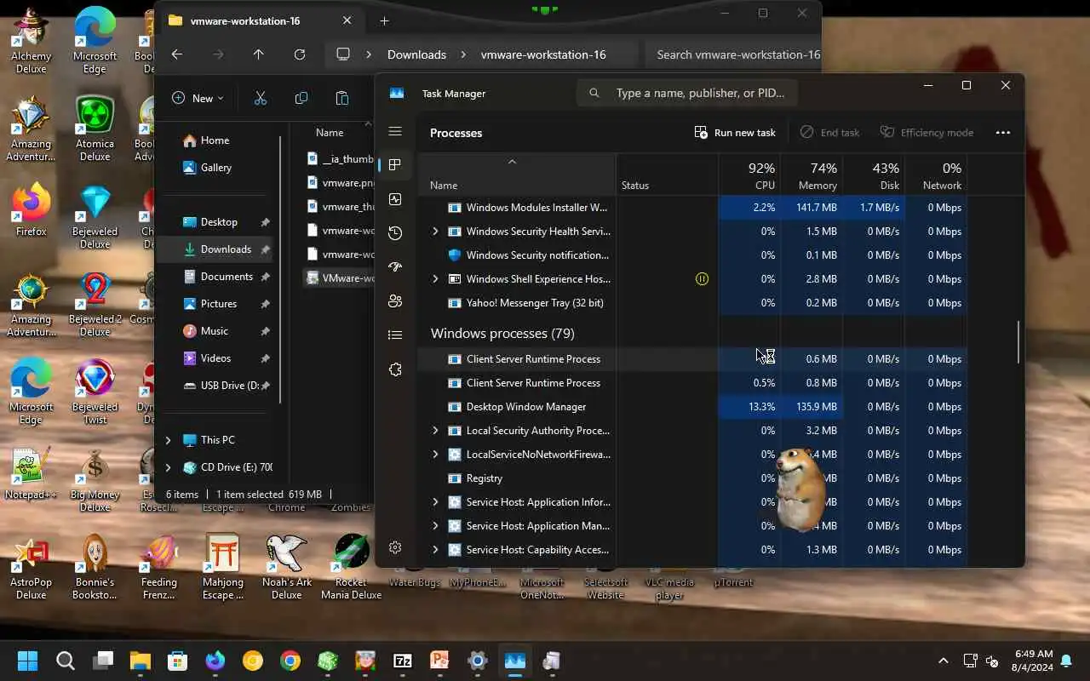Viewport: 1090px width, 681px height.
Task: Sort processes by the Network column
Action: 936,175
